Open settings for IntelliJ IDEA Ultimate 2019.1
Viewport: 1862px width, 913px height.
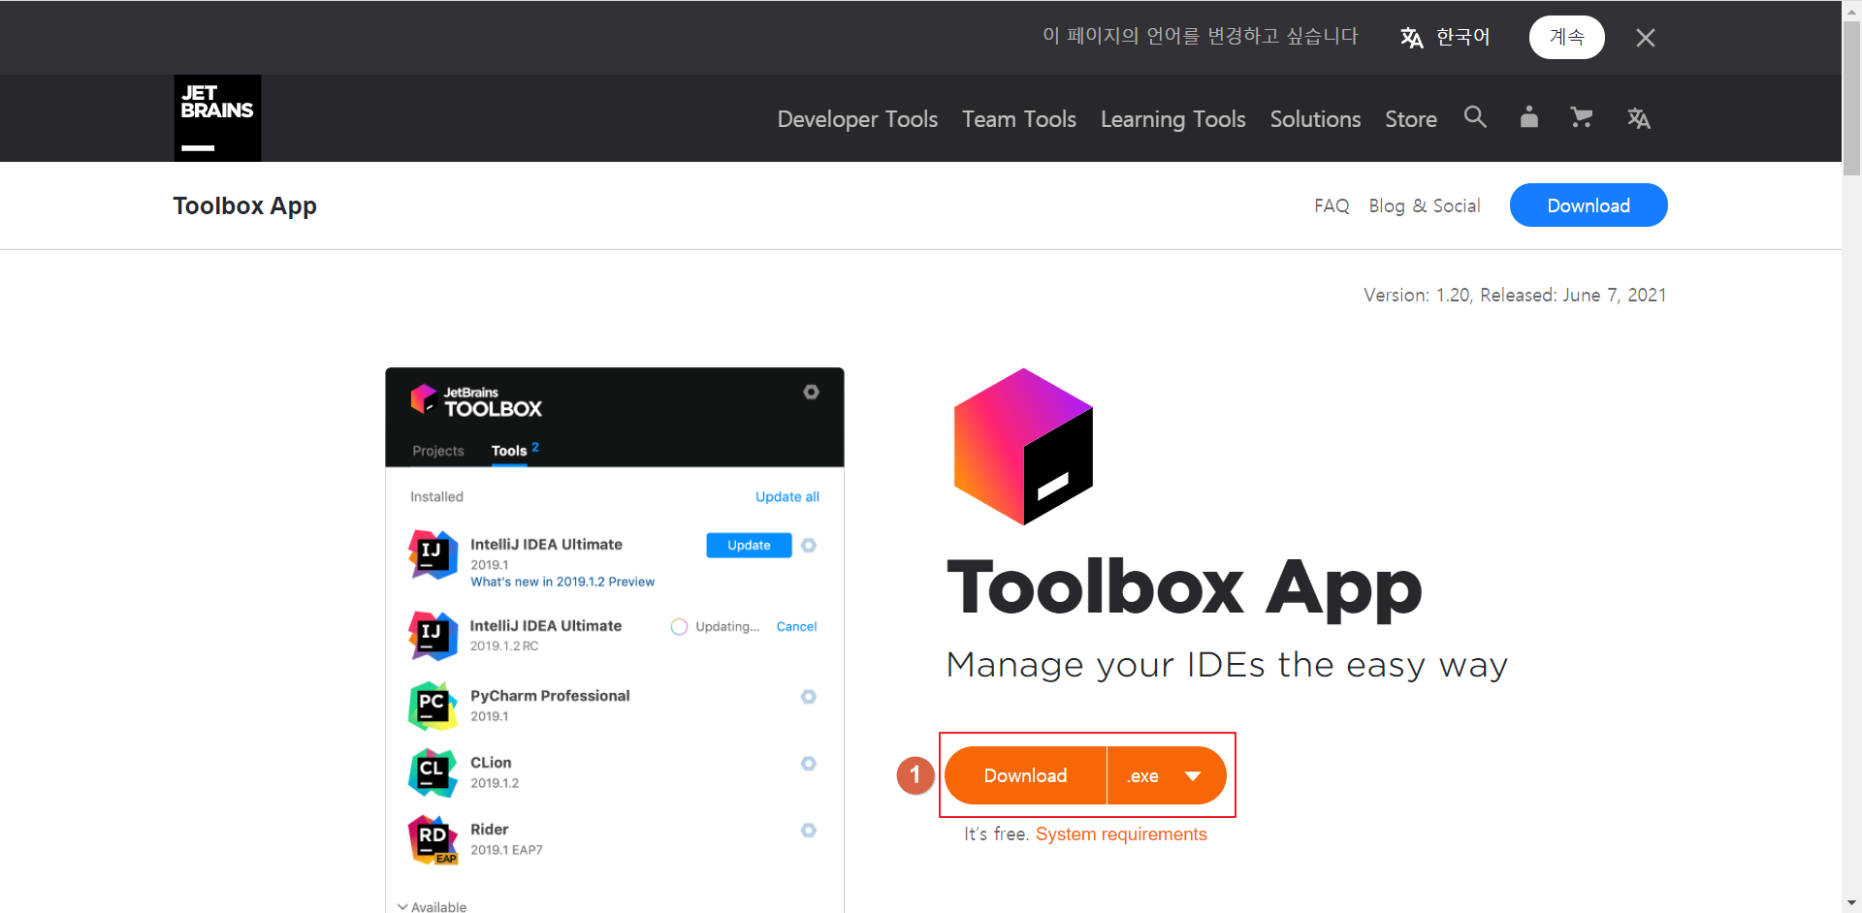(809, 546)
